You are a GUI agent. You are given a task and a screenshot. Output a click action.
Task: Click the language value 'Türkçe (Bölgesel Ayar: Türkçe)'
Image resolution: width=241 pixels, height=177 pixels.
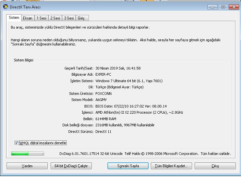tap(120, 87)
